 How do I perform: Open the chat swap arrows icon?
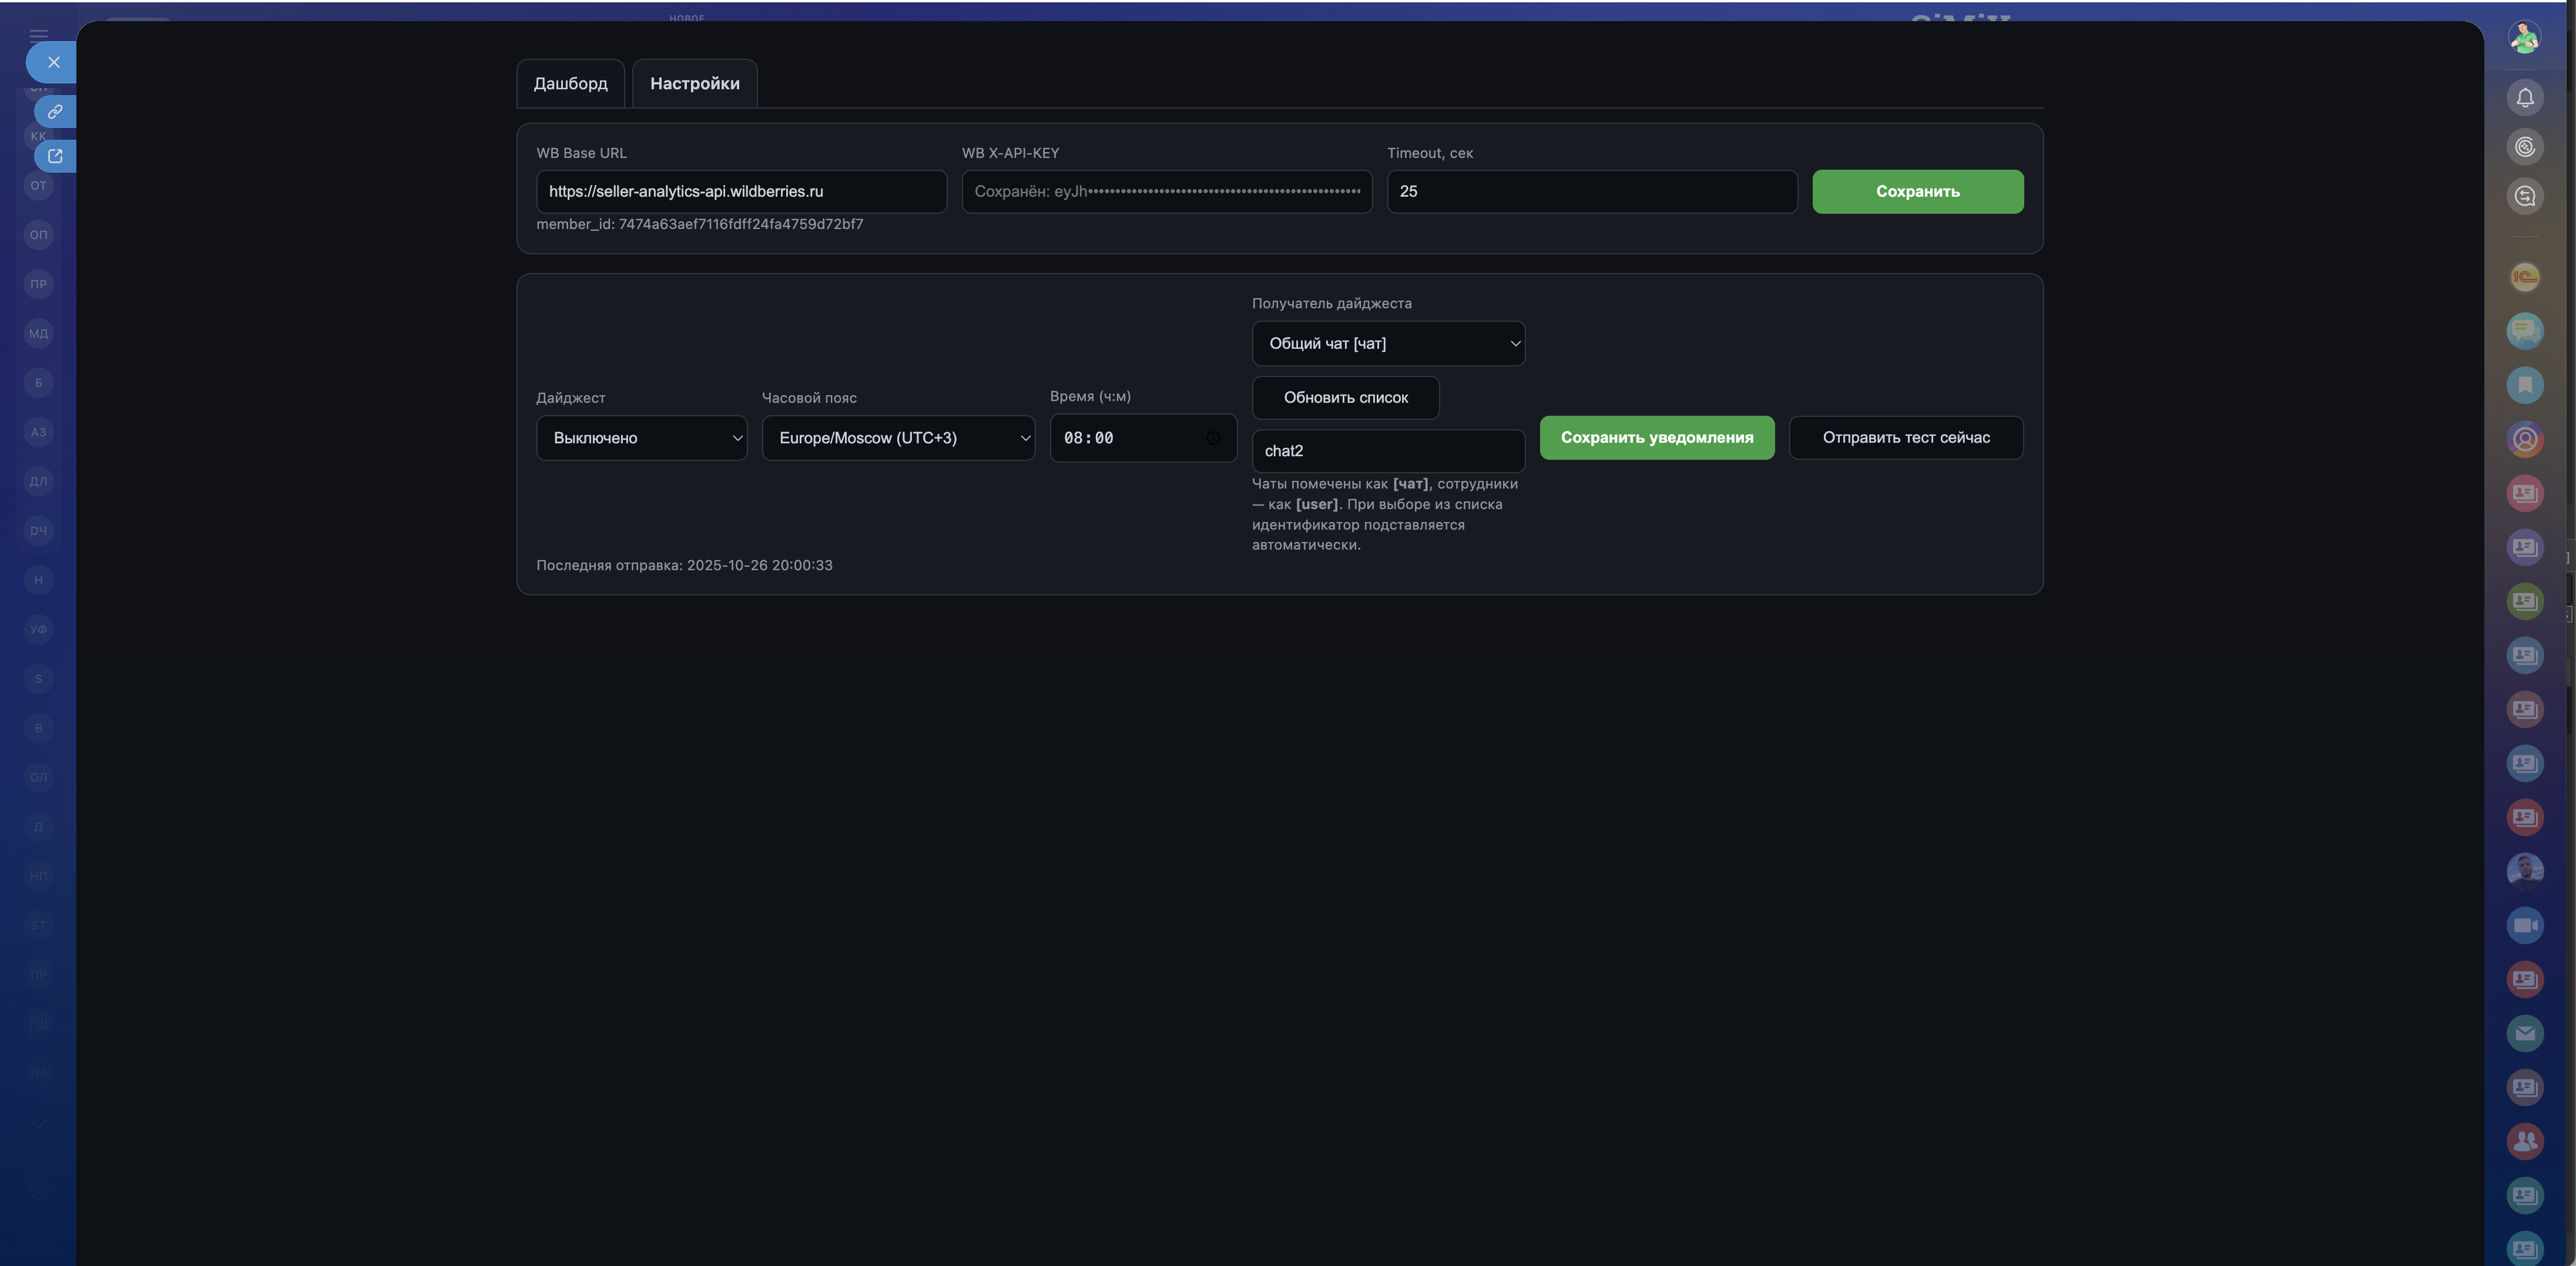[x=2524, y=196]
